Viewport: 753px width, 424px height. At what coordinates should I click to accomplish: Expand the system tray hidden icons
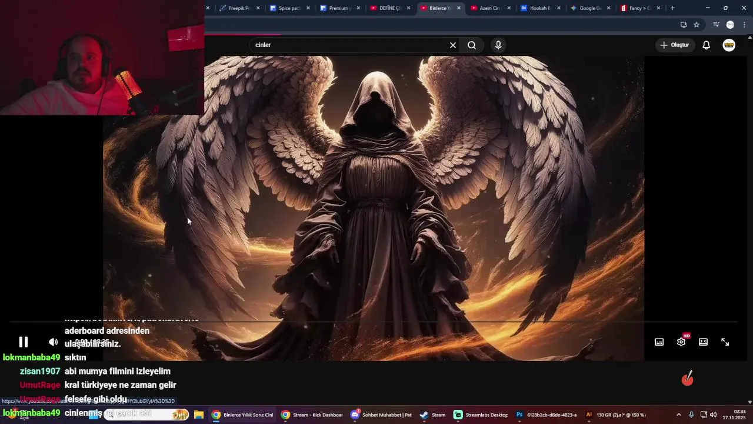(679, 415)
